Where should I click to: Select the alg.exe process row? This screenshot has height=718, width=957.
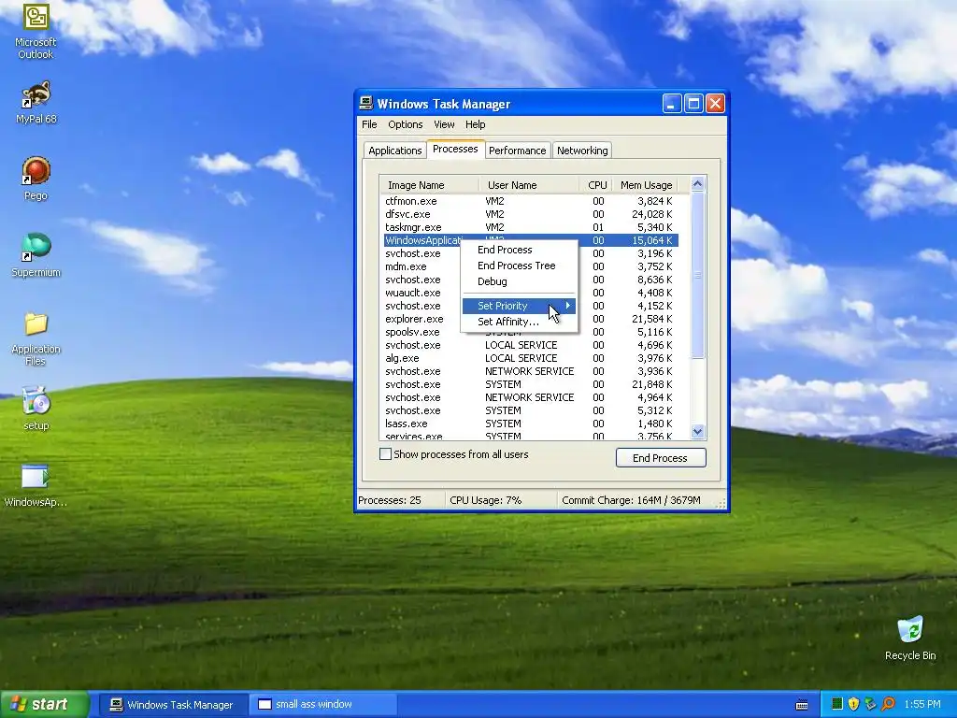pyautogui.click(x=531, y=358)
